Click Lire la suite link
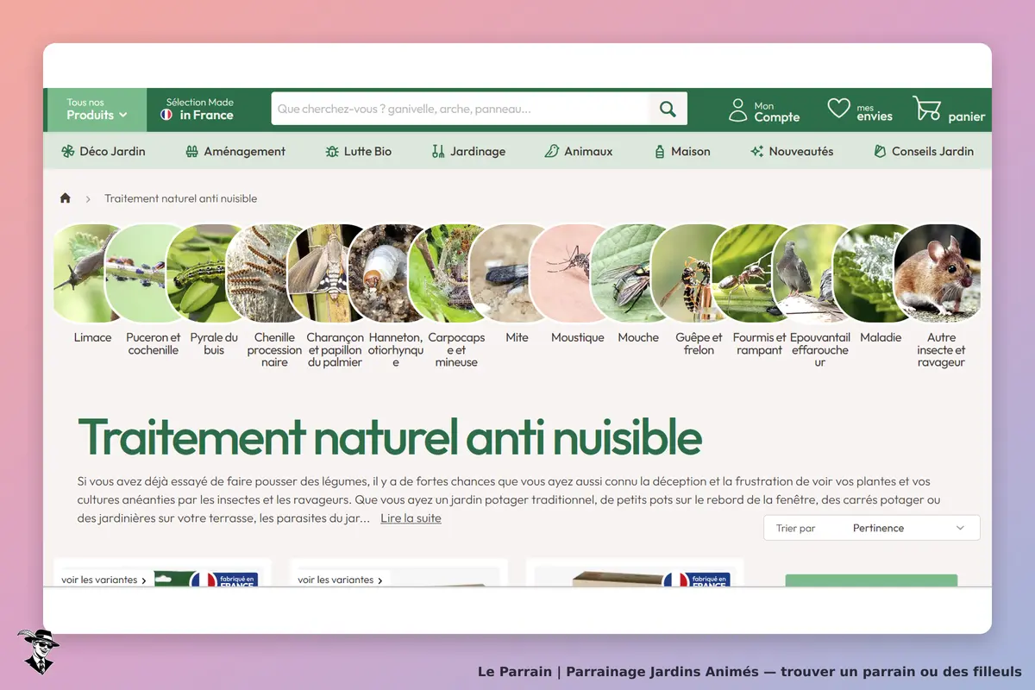Screen dimensions: 1035x690 (x=411, y=518)
